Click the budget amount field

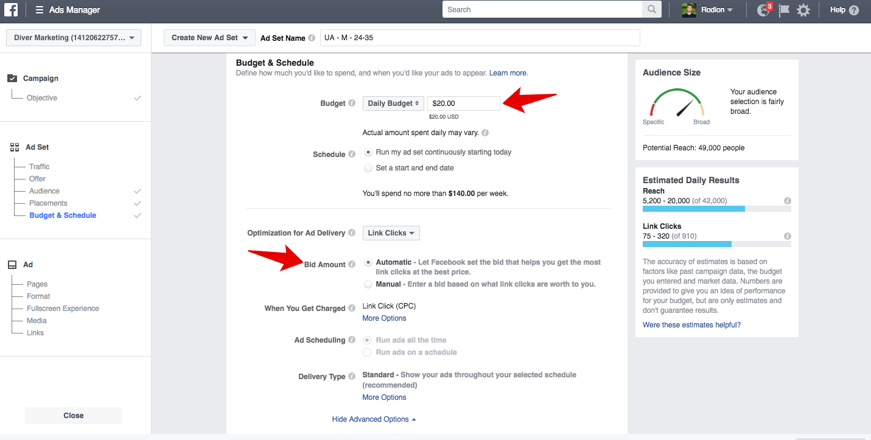(x=463, y=103)
